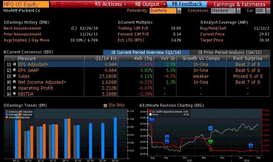The width and height of the screenshot is (273, 162).
Task: Switch to Current Period Overview (Q1/14) tab
Action: click(146, 52)
